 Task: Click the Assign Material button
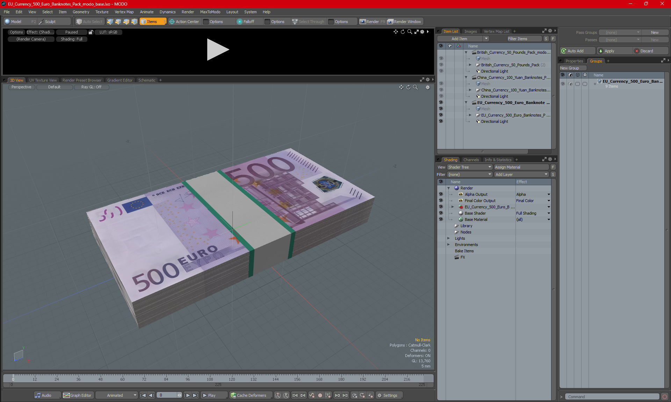[521, 167]
